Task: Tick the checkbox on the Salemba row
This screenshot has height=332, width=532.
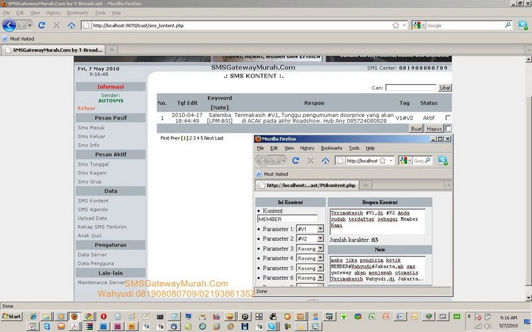Action: pyautogui.click(x=448, y=118)
